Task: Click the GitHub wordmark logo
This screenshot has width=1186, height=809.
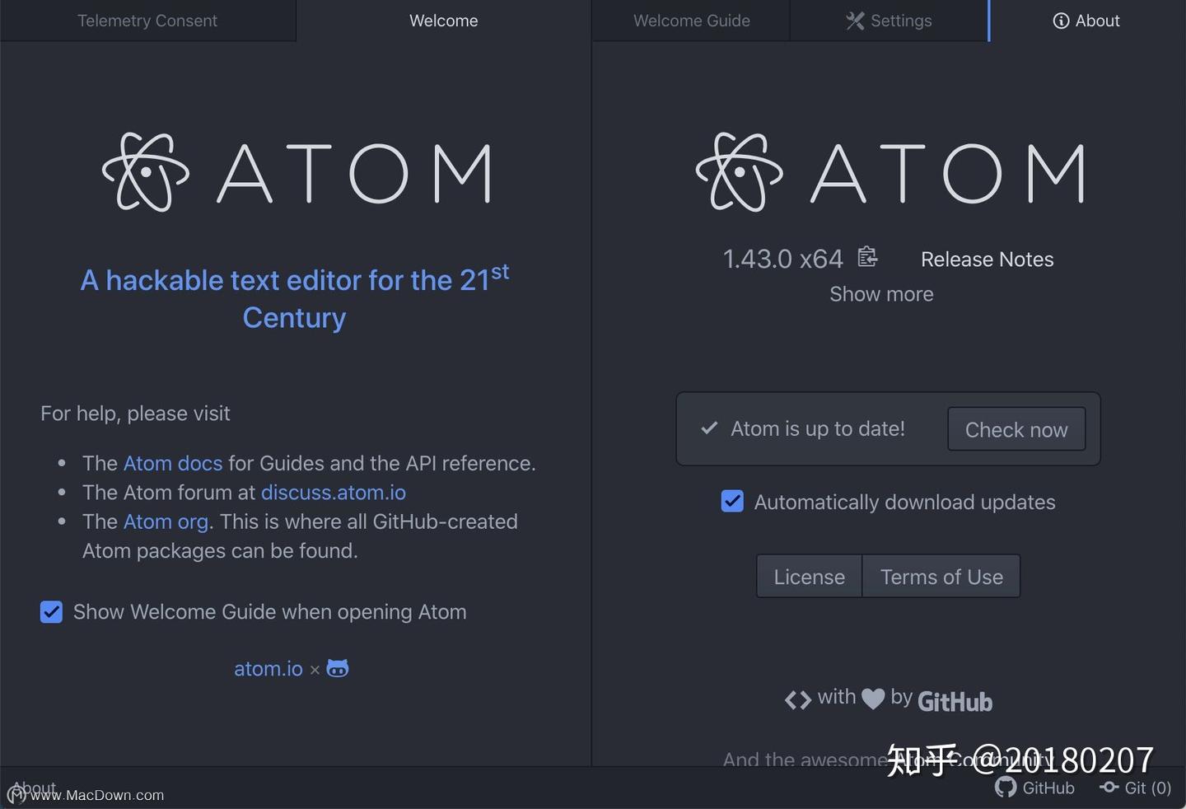Action: pos(955,701)
